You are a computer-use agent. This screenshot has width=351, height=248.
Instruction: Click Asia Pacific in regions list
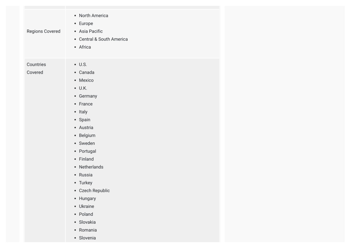click(90, 31)
